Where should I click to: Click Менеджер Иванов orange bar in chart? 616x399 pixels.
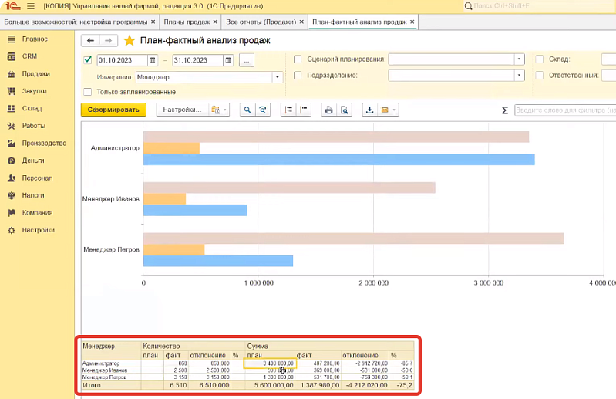(x=165, y=199)
